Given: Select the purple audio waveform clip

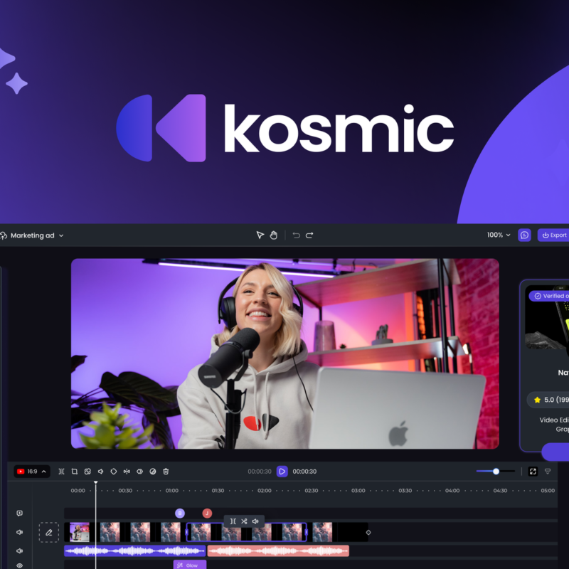Looking at the screenshot, I should click(134, 551).
